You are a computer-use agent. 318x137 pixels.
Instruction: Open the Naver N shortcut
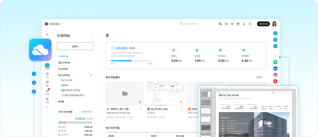click(275, 62)
